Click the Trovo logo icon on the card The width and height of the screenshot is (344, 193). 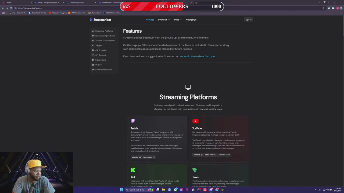tap(195, 170)
